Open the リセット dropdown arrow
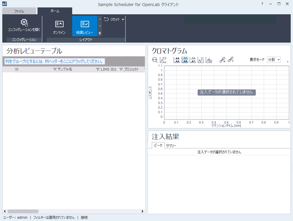This screenshot has width=293, height=221. [123, 19]
